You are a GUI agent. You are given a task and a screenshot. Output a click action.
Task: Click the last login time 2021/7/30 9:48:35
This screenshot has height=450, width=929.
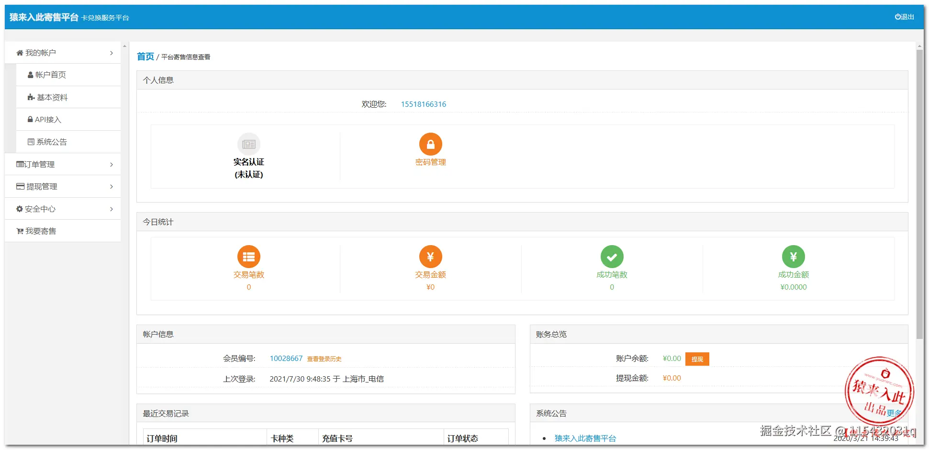[300, 379]
